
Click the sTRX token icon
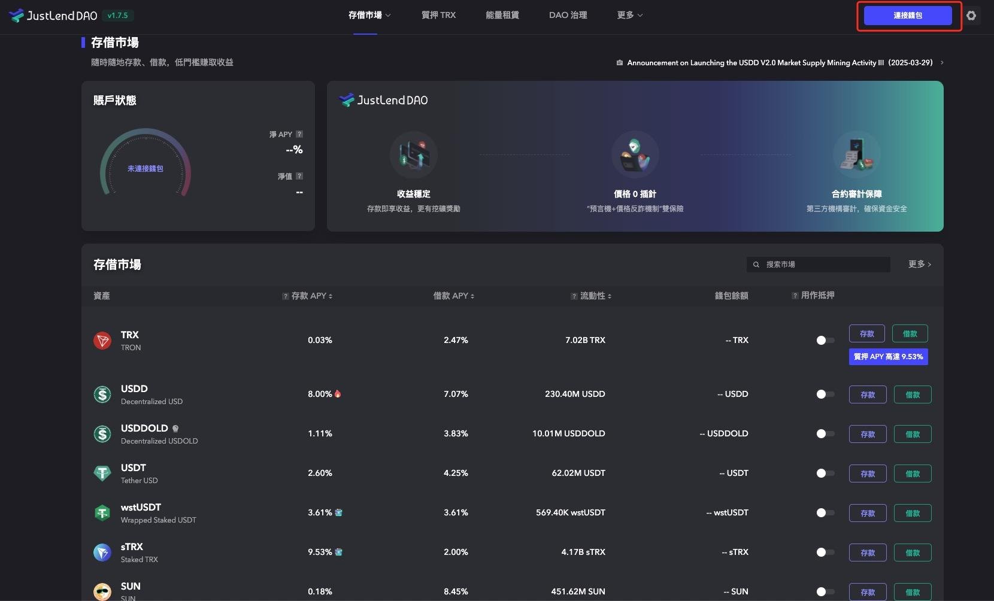(102, 553)
